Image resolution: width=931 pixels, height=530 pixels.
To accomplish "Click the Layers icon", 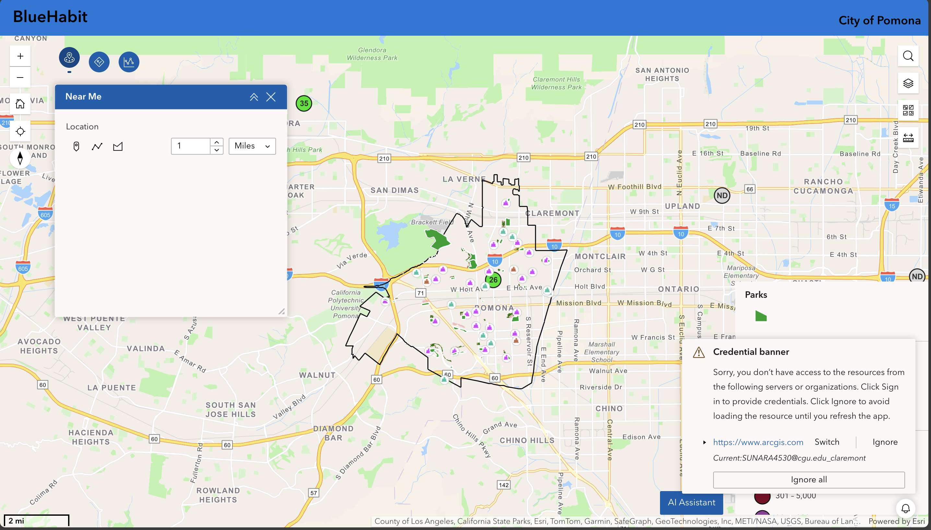I will (908, 83).
